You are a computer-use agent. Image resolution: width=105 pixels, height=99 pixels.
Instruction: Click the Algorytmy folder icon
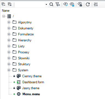(x=14, y=22)
